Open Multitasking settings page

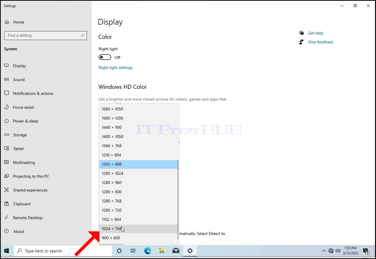[x=24, y=162]
